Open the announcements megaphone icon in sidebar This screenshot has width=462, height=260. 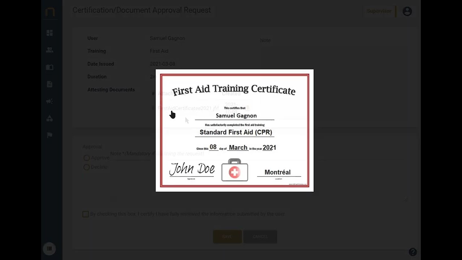pos(50,101)
